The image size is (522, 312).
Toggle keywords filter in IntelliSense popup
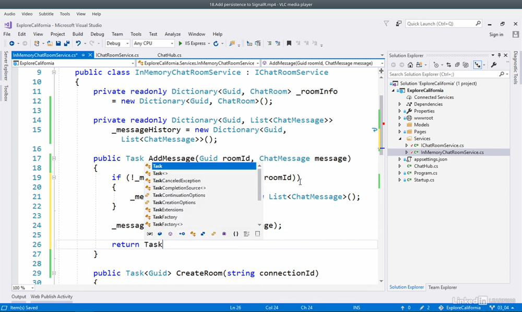(x=246, y=234)
